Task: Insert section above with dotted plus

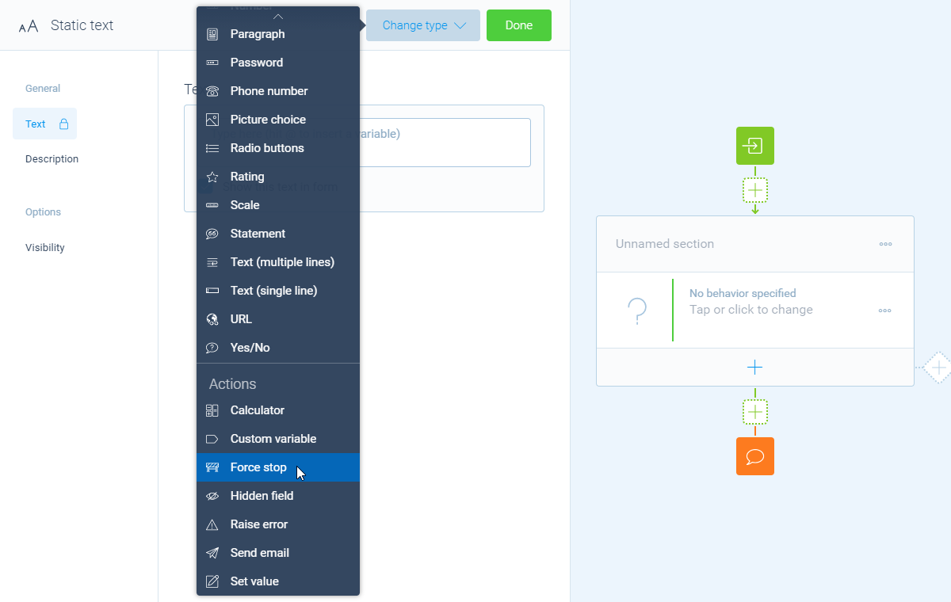Action: [755, 190]
